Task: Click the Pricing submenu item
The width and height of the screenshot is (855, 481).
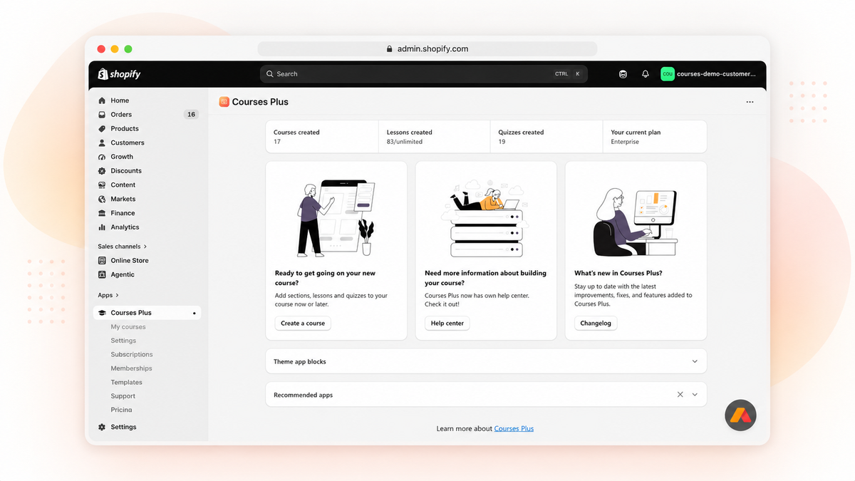Action: [121, 410]
